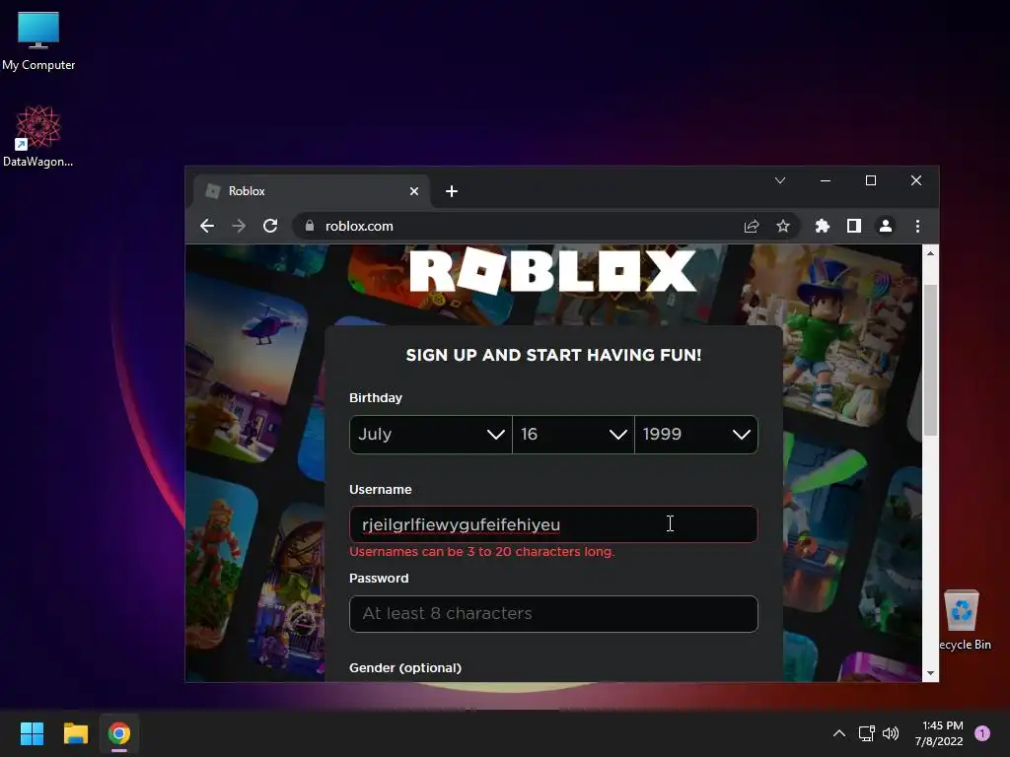Click the page scrollbar up arrow
The height and width of the screenshot is (757, 1010).
[x=930, y=253]
